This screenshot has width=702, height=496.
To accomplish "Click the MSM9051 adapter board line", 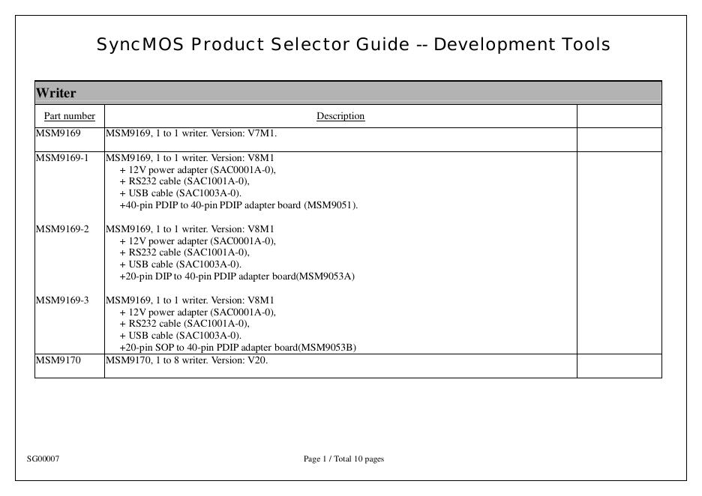I will (x=238, y=205).
